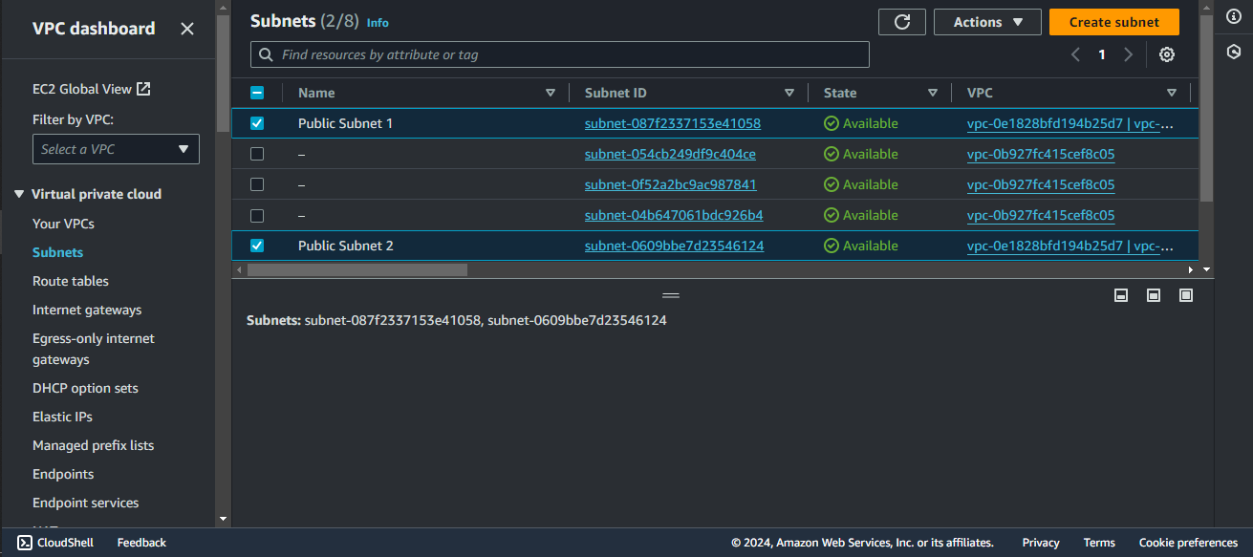Open the Terms link
Viewport: 1253px width, 557px height.
point(1099,543)
